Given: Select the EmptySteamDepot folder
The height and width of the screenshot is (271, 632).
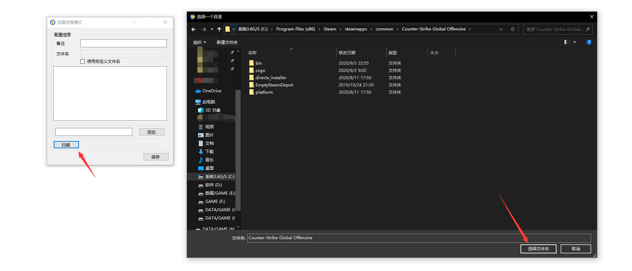Looking at the screenshot, I should pos(274,85).
